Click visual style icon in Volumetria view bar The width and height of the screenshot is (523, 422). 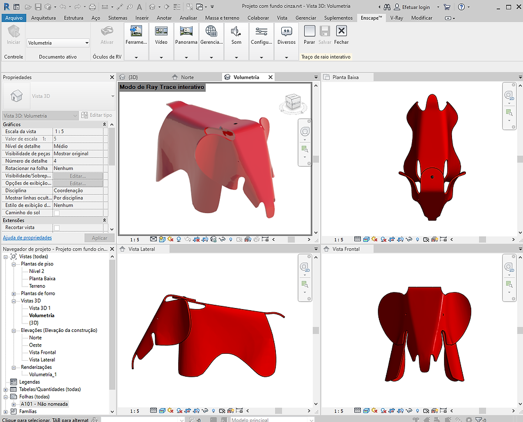coord(162,239)
